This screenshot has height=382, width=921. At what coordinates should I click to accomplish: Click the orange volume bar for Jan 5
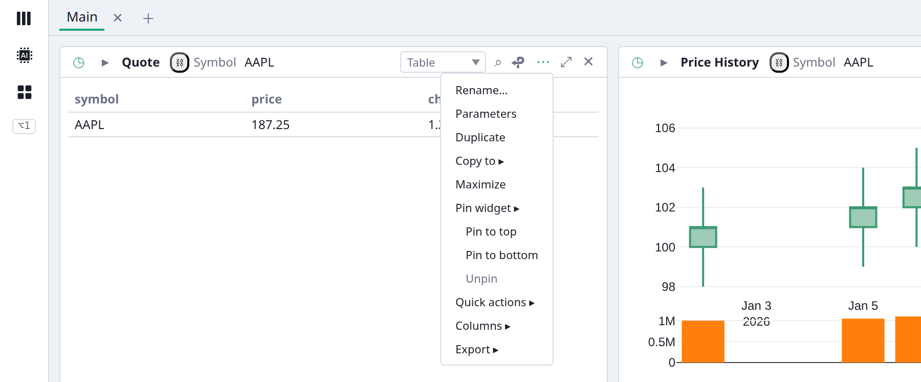pos(863,341)
